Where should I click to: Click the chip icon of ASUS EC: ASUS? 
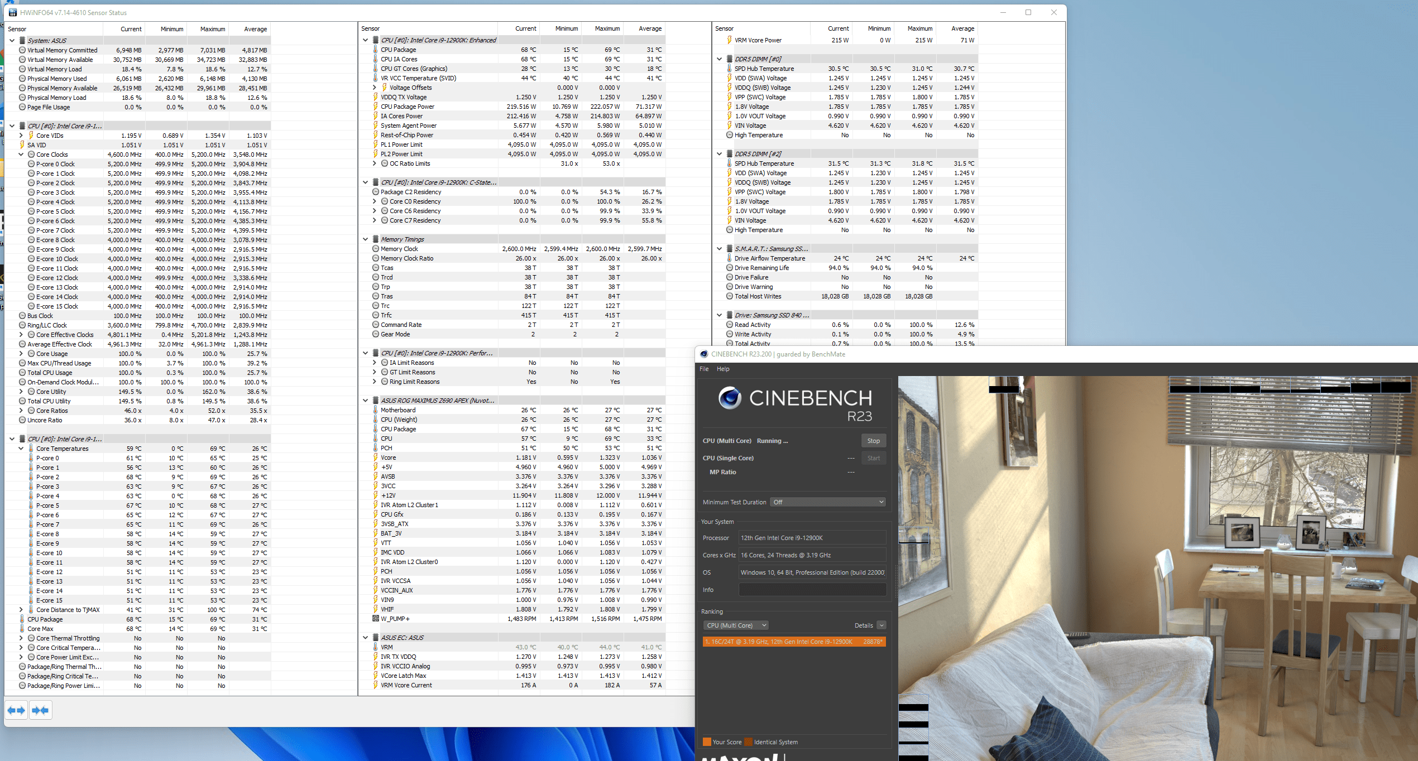point(375,638)
